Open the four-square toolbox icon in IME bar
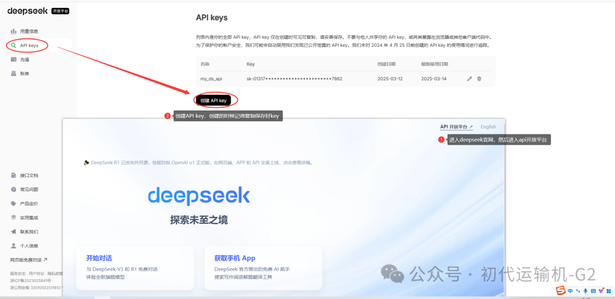Screen dimensions: 615x299 tap(608, 291)
